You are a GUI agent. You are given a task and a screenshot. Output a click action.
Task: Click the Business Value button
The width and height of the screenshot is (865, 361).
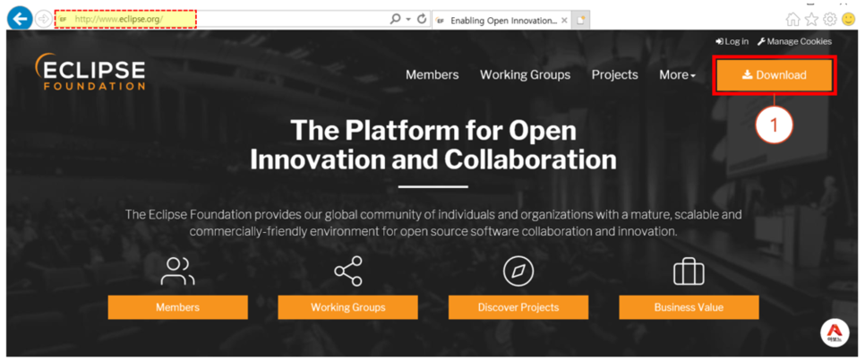click(689, 307)
